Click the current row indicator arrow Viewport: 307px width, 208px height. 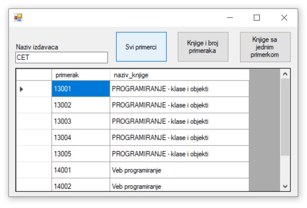point(22,89)
